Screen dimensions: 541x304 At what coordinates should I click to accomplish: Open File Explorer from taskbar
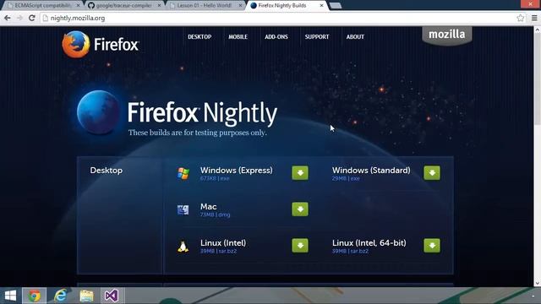tap(86, 296)
